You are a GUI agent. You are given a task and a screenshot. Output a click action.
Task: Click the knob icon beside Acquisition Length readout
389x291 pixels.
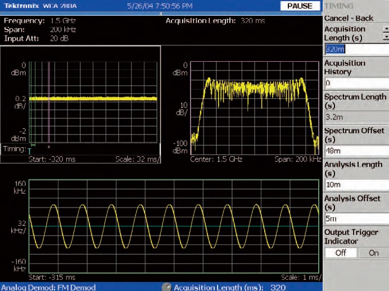(167, 287)
